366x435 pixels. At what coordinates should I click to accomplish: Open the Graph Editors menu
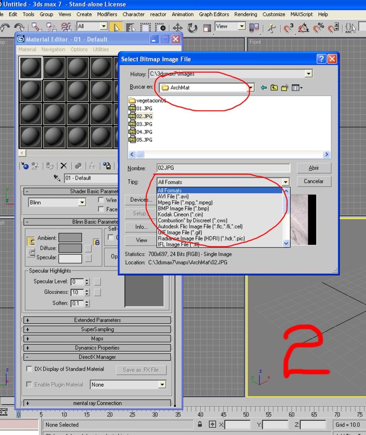(x=214, y=14)
